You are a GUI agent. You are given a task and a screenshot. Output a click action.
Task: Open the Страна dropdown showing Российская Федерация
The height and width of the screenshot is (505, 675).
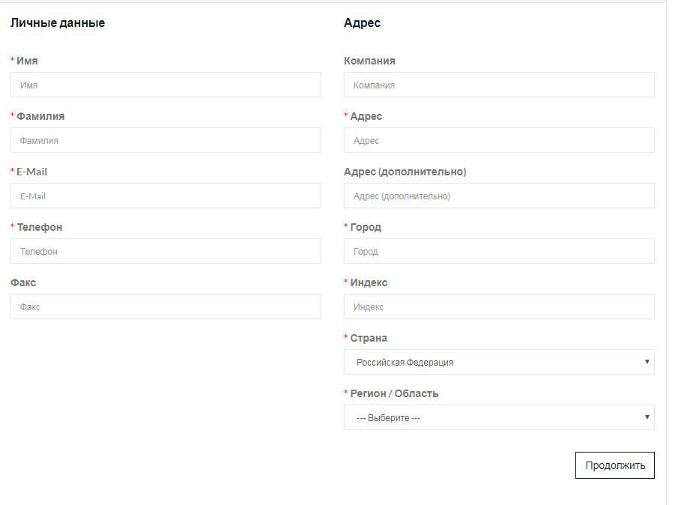499,362
